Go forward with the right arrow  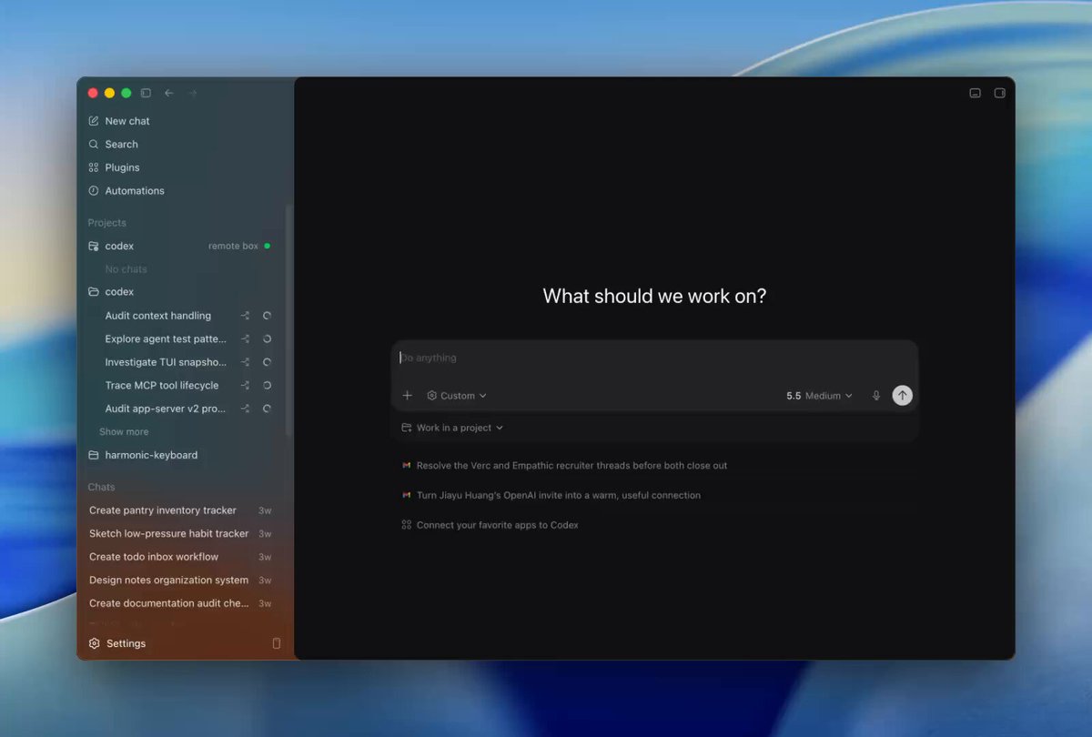click(x=192, y=93)
